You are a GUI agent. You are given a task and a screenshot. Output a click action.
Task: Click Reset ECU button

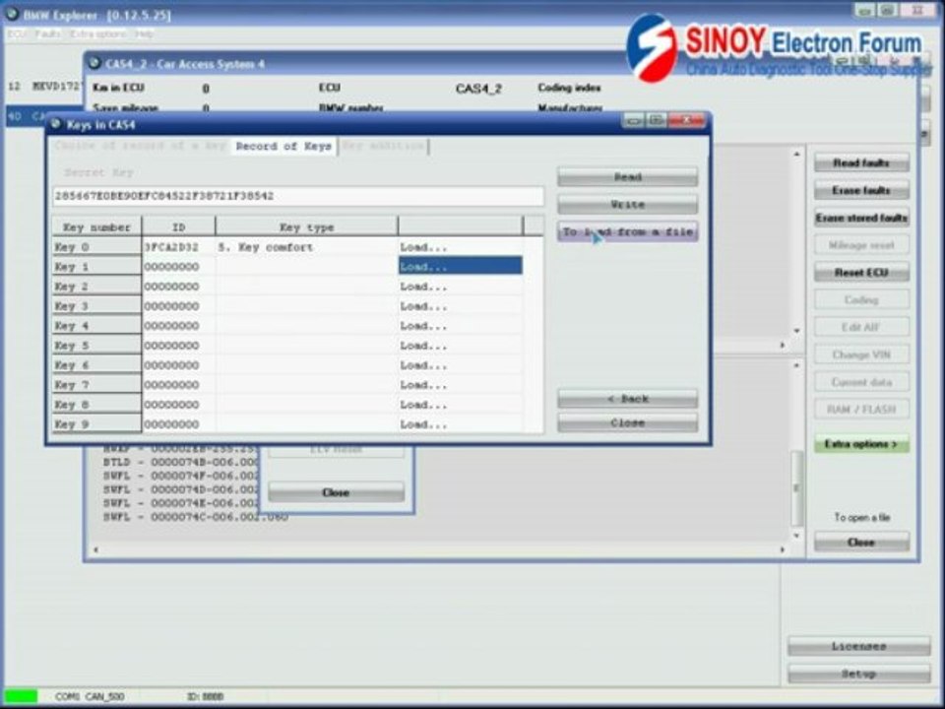(861, 273)
